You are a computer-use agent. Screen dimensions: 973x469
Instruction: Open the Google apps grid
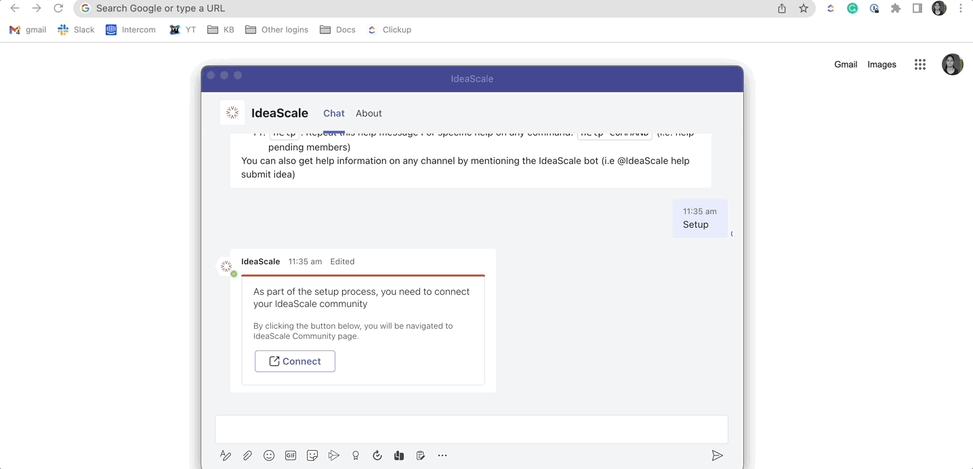coord(920,64)
